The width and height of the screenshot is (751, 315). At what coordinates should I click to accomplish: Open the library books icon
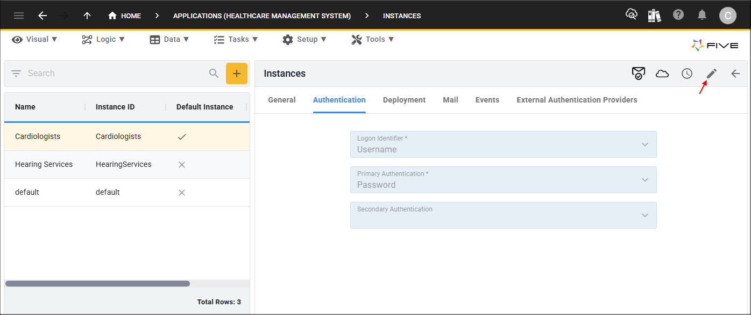tap(654, 15)
